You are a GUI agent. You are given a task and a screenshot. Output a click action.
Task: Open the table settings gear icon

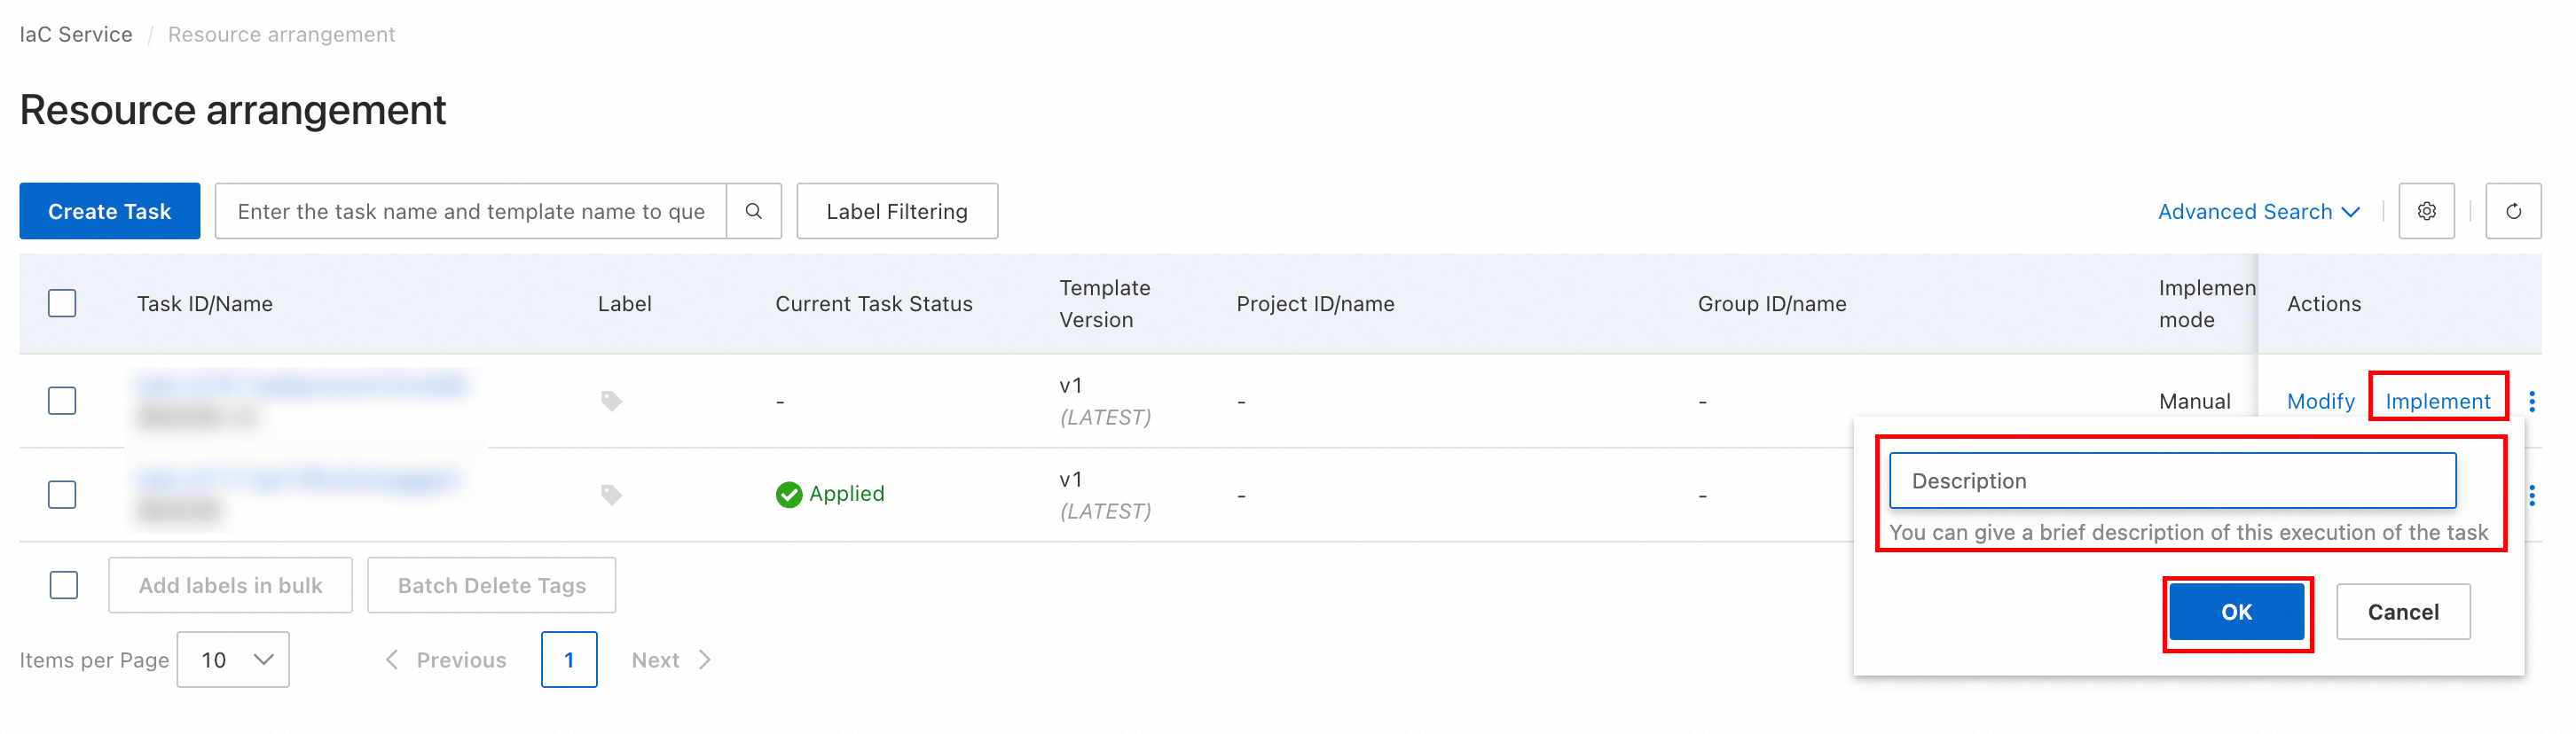tap(2426, 211)
